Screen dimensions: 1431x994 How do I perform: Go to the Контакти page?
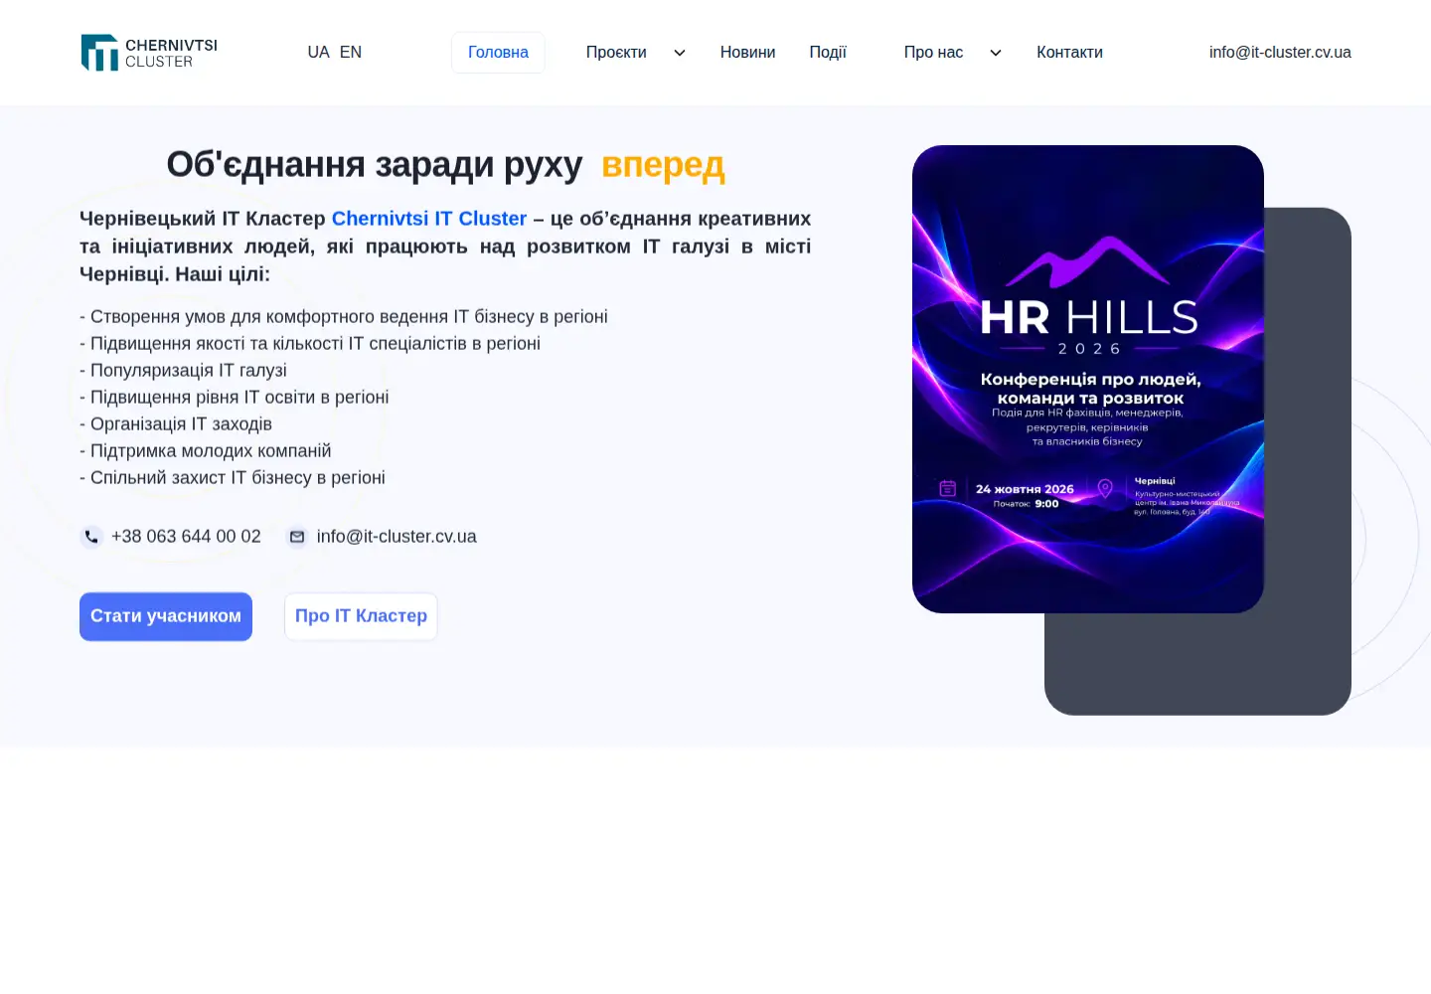(x=1069, y=53)
